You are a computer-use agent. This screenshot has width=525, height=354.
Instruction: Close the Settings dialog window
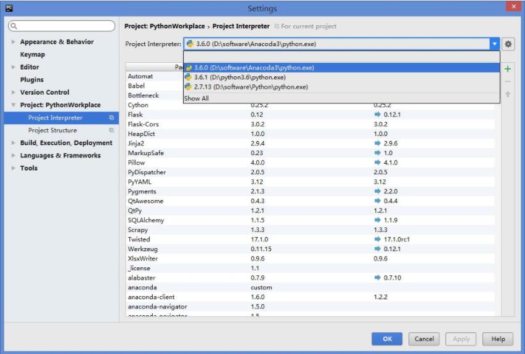(513, 7)
